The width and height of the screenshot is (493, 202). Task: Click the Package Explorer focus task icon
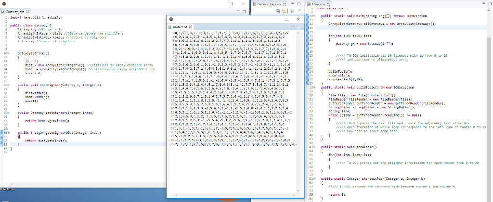pos(292,11)
